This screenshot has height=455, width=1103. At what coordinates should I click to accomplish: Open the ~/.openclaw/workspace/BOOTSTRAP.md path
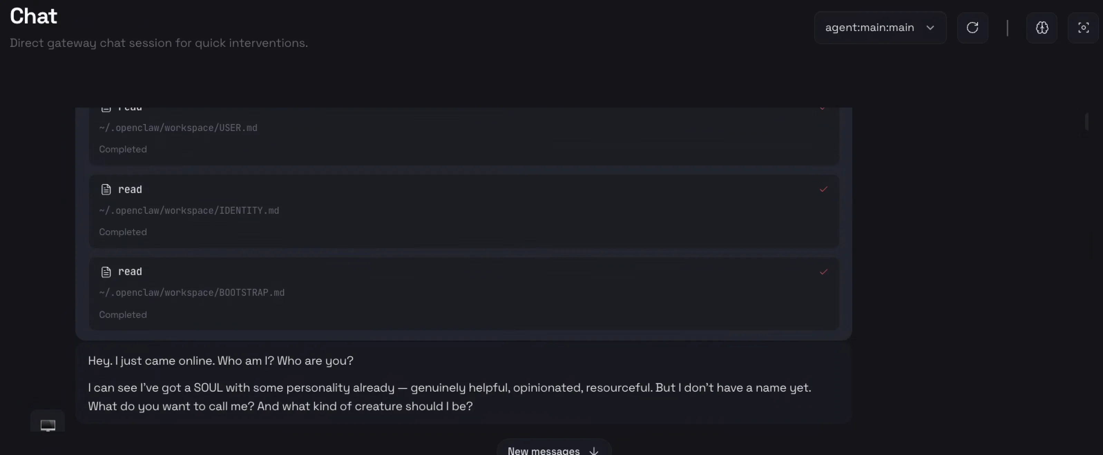[191, 293]
